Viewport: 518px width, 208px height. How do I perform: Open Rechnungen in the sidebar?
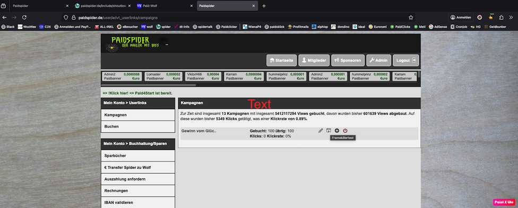[x=138, y=191]
